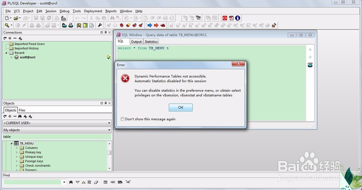Open the Find text history dropdown
Viewport: 362px width, 190px height.
[x=64, y=182]
